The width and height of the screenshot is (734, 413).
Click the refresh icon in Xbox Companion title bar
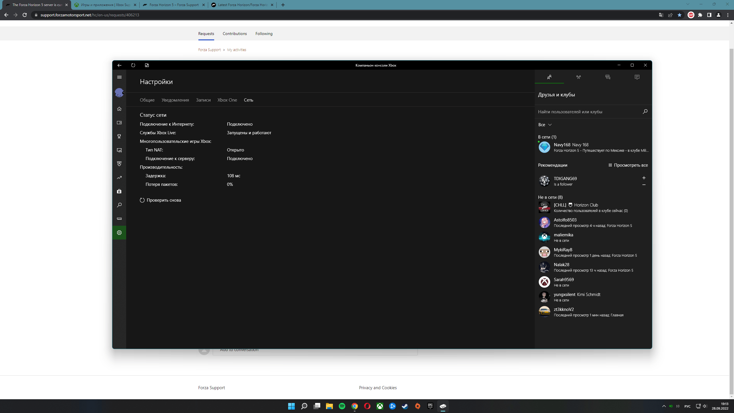pos(133,65)
